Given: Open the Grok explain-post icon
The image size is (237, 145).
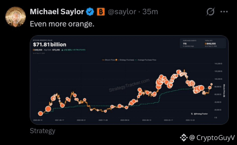Looking at the screenshot, I should tap(210, 11).
